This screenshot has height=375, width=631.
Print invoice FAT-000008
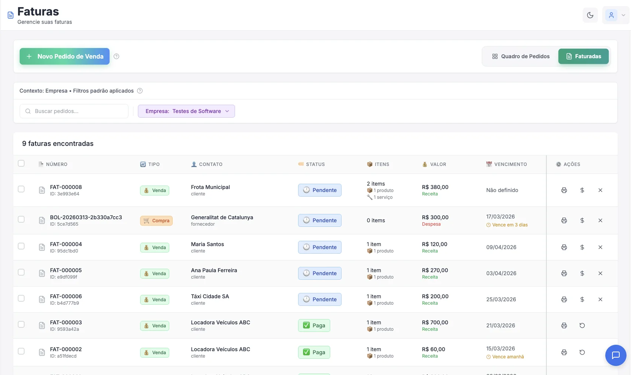564,190
